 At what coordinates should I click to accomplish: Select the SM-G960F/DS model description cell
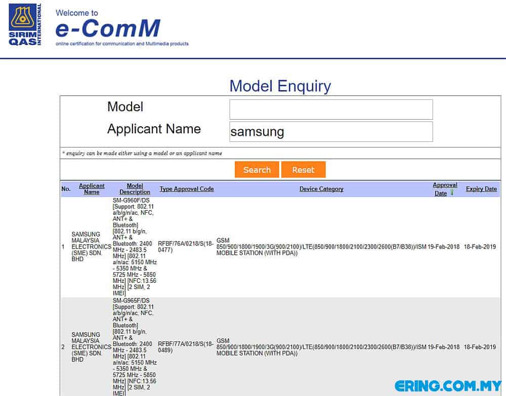point(135,246)
